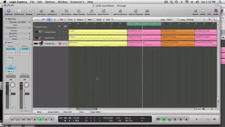Open the Piano Roll tab

pos(67,112)
